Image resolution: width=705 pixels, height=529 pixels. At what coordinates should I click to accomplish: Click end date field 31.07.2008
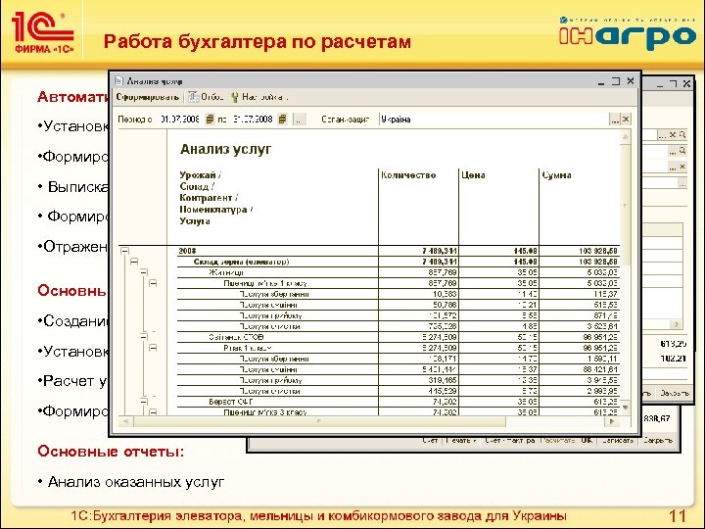pyautogui.click(x=253, y=120)
